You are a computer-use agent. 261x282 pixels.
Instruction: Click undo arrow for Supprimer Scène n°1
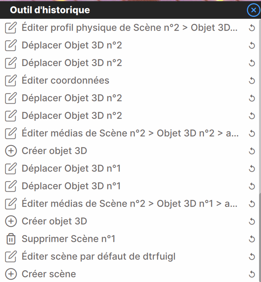point(252,239)
